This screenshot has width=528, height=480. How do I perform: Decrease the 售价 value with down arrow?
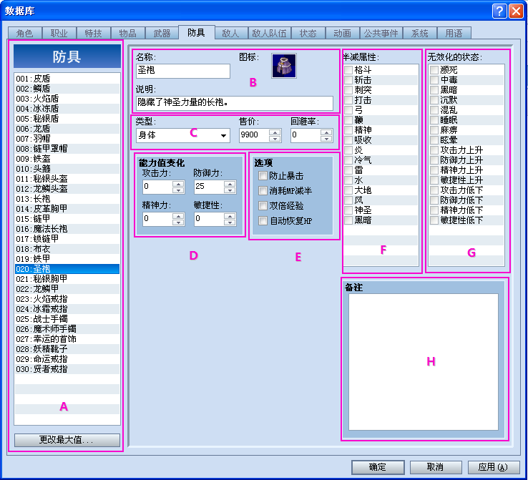point(275,139)
